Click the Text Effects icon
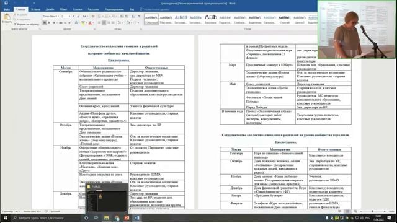Viewport: 397px width, 223px height. (x=76, y=23)
